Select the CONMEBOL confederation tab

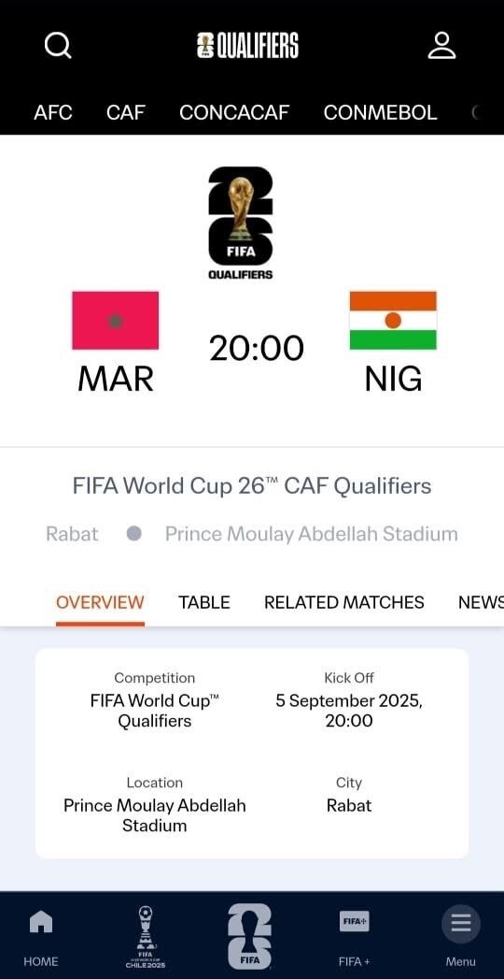pos(380,112)
